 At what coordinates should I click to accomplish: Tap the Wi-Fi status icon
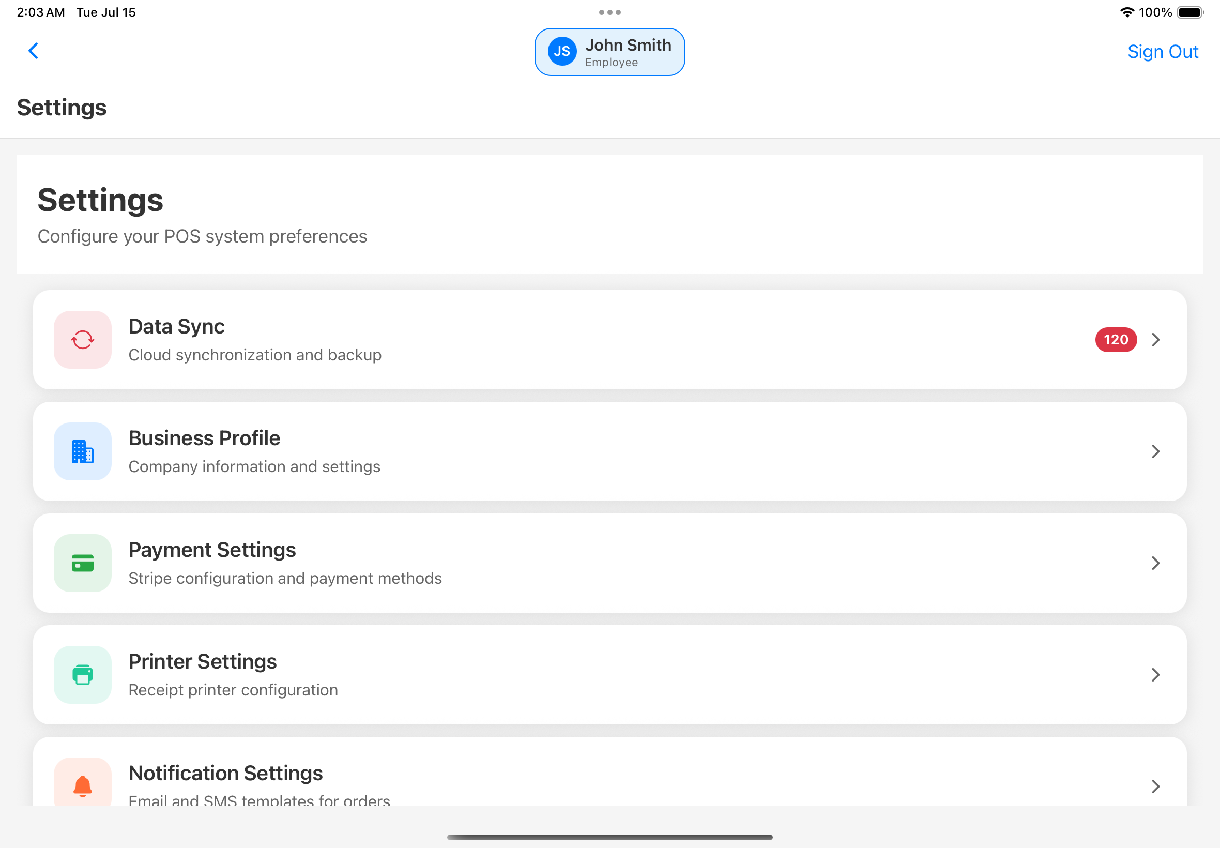pyautogui.click(x=1127, y=12)
